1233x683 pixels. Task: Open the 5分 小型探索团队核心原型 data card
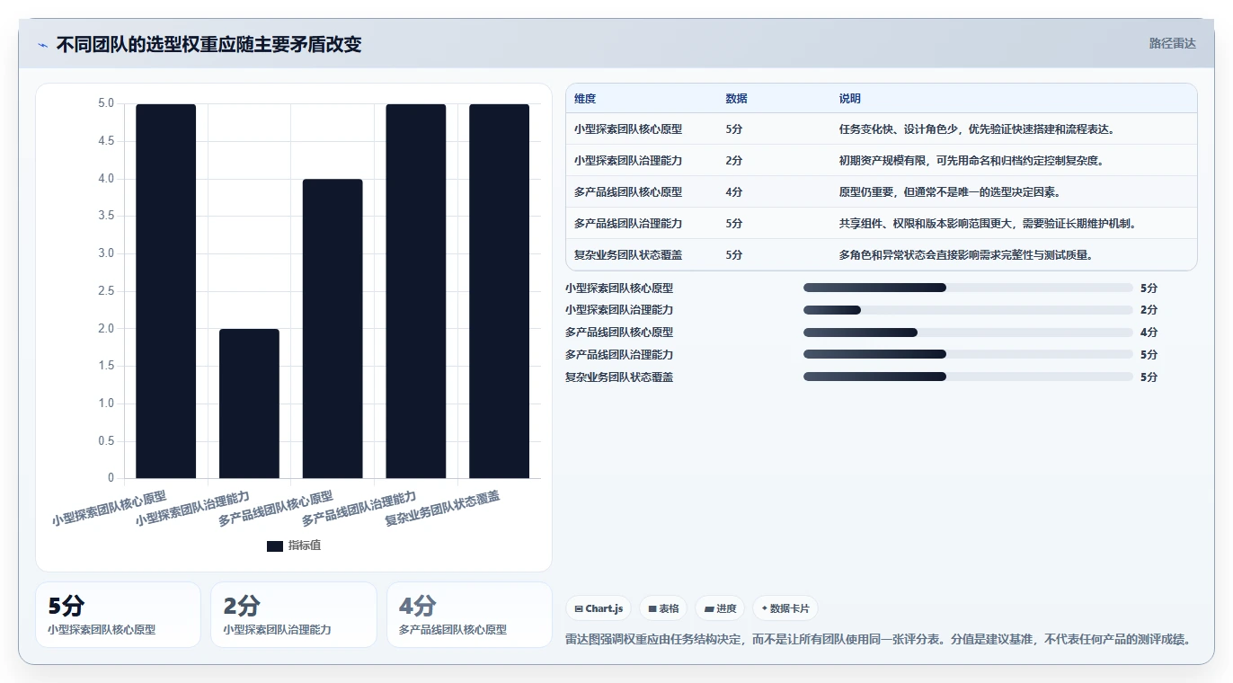pyautogui.click(x=118, y=615)
